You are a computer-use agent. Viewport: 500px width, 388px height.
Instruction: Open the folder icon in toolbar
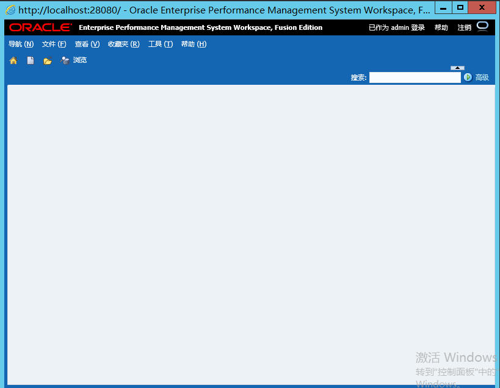coord(48,60)
